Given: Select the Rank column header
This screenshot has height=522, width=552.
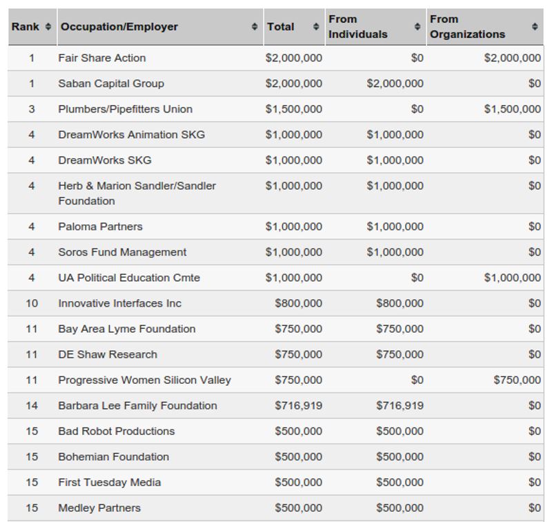Looking at the screenshot, I should (25, 27).
